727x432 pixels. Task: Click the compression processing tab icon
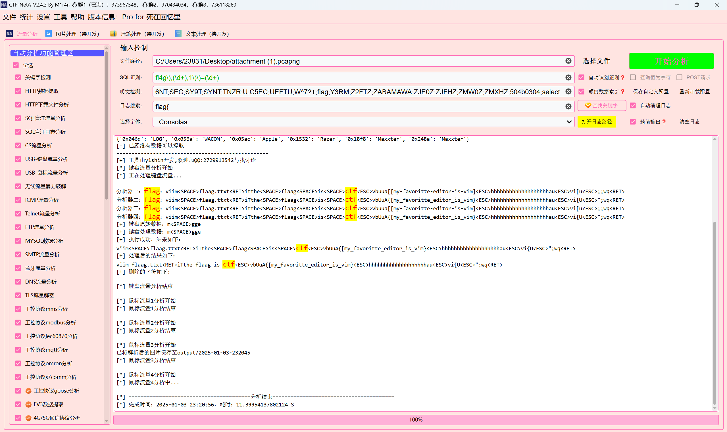click(113, 33)
